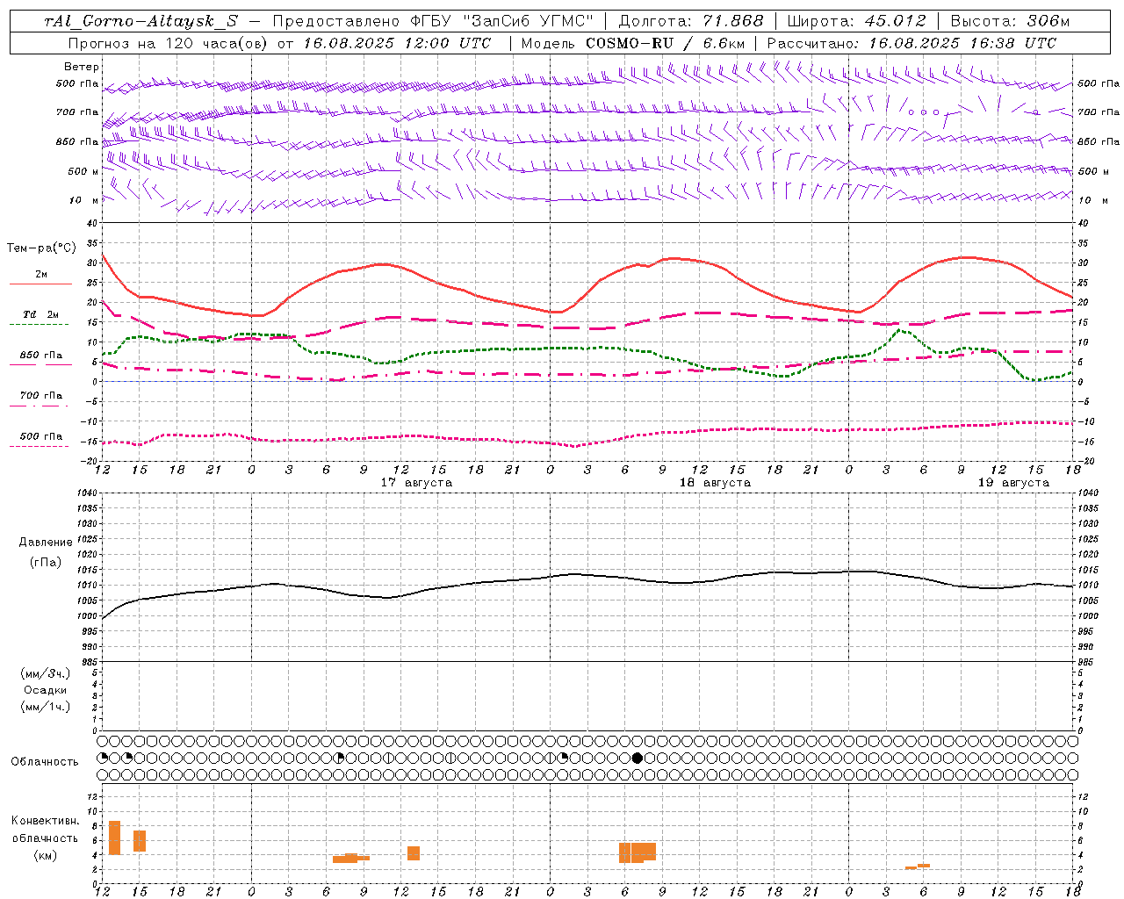Click the green dashed line sample under Td 2м
1124x899 pixels.
click(x=39, y=324)
